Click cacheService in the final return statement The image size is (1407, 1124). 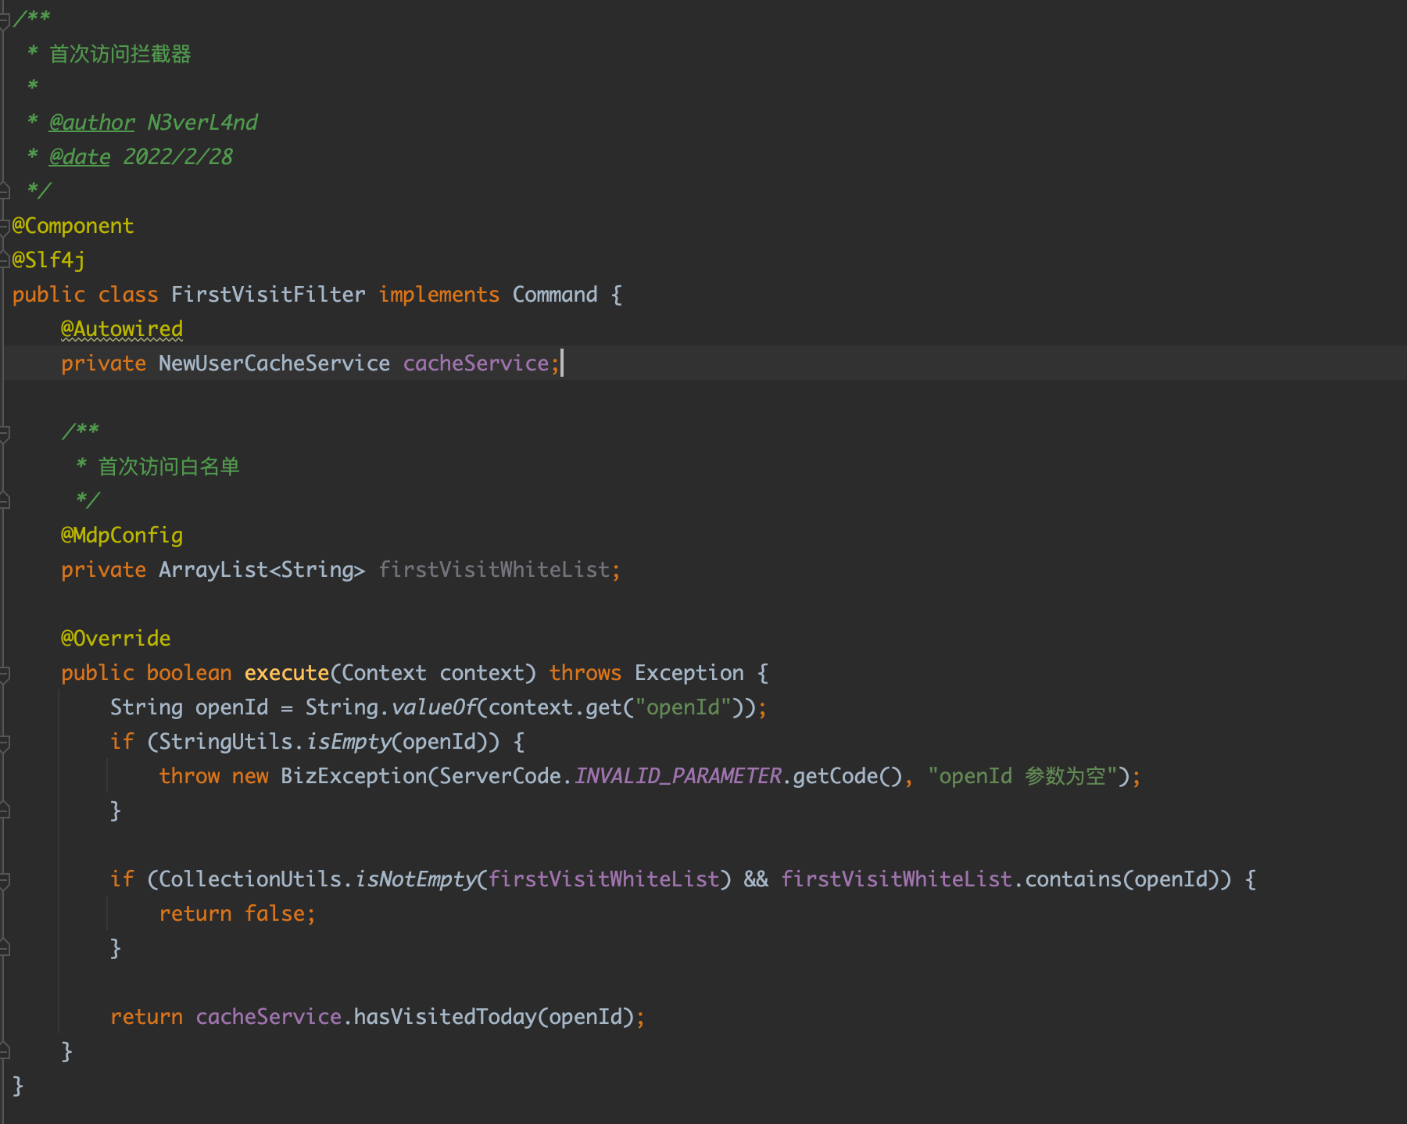click(268, 1017)
